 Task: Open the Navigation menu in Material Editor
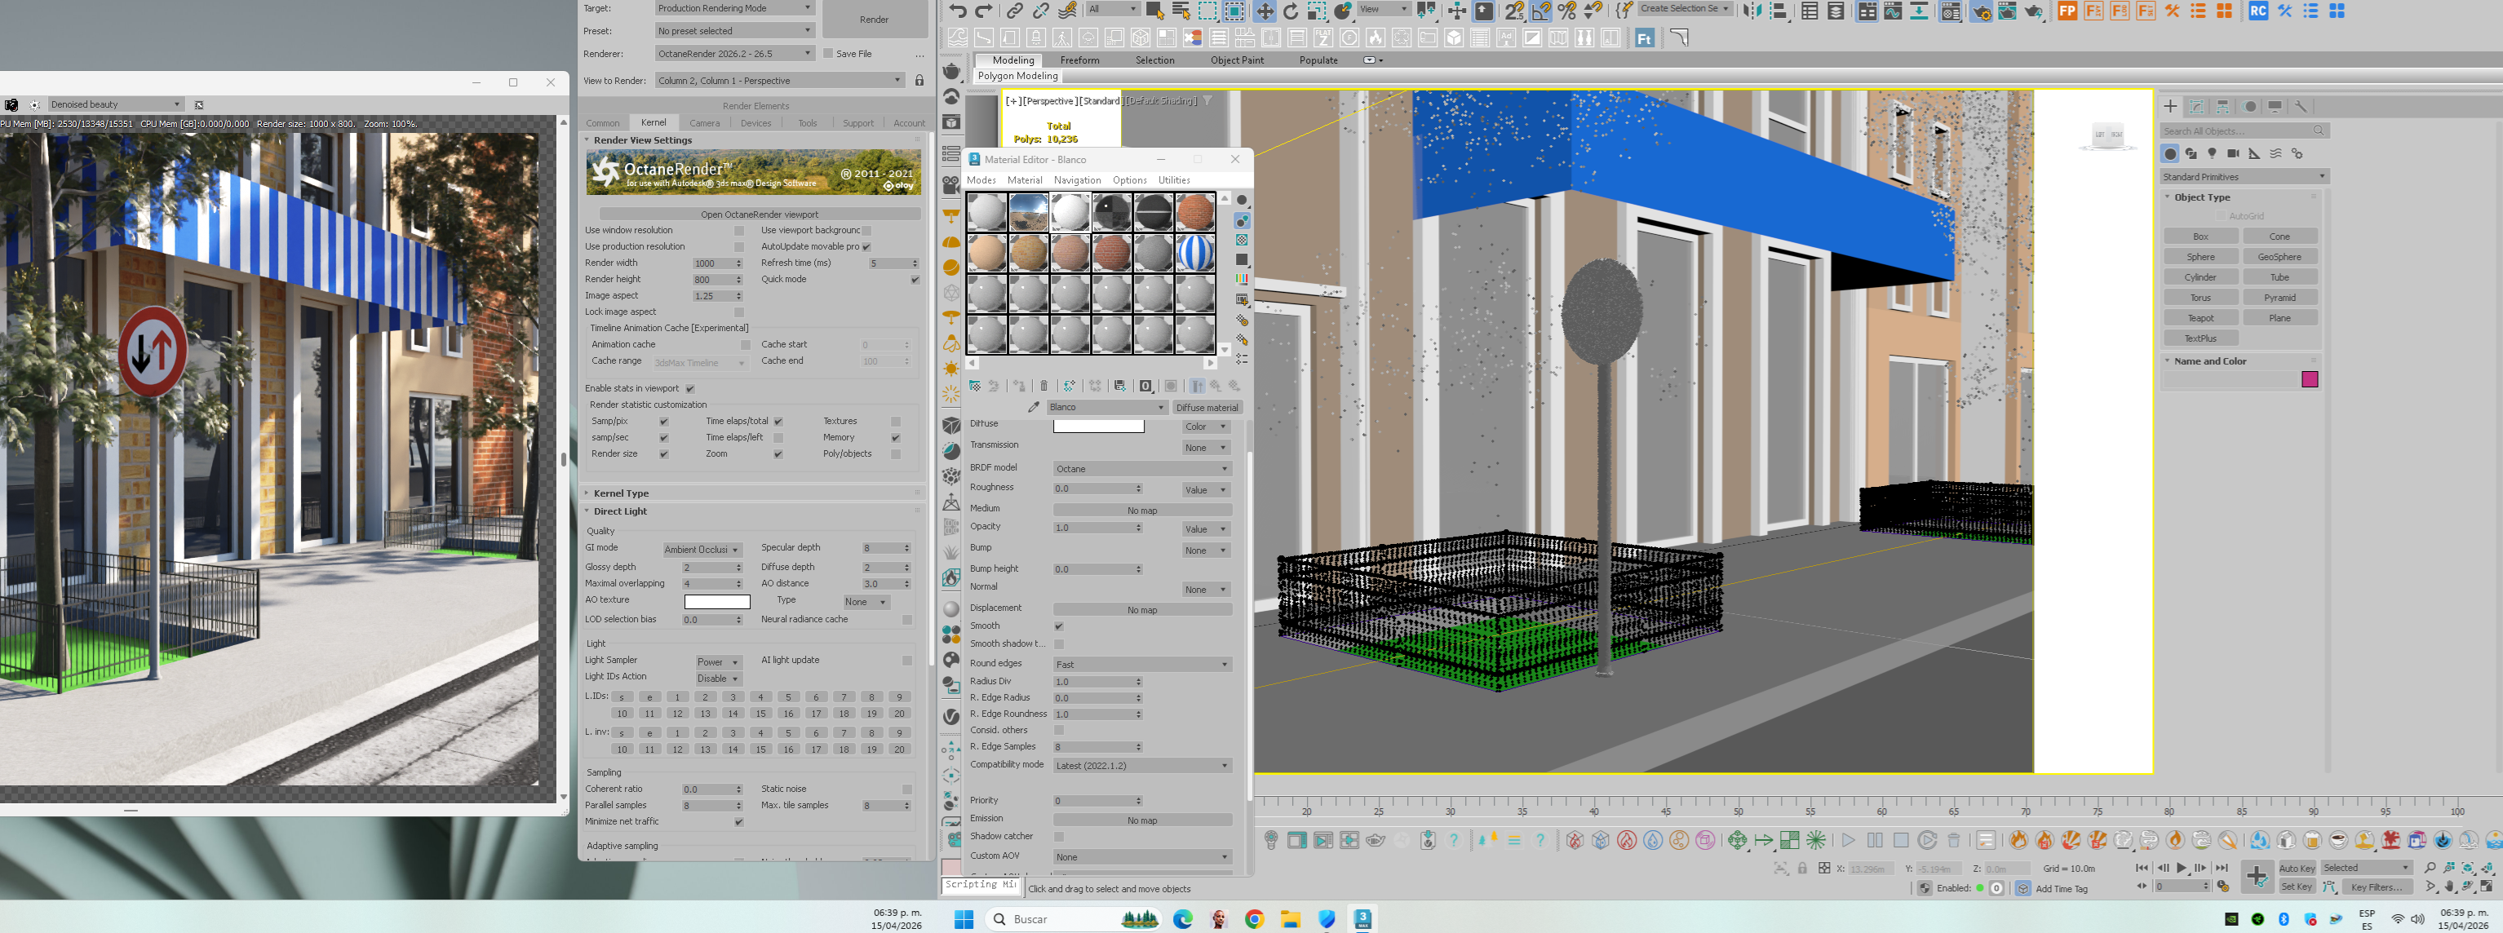pos(1077,179)
